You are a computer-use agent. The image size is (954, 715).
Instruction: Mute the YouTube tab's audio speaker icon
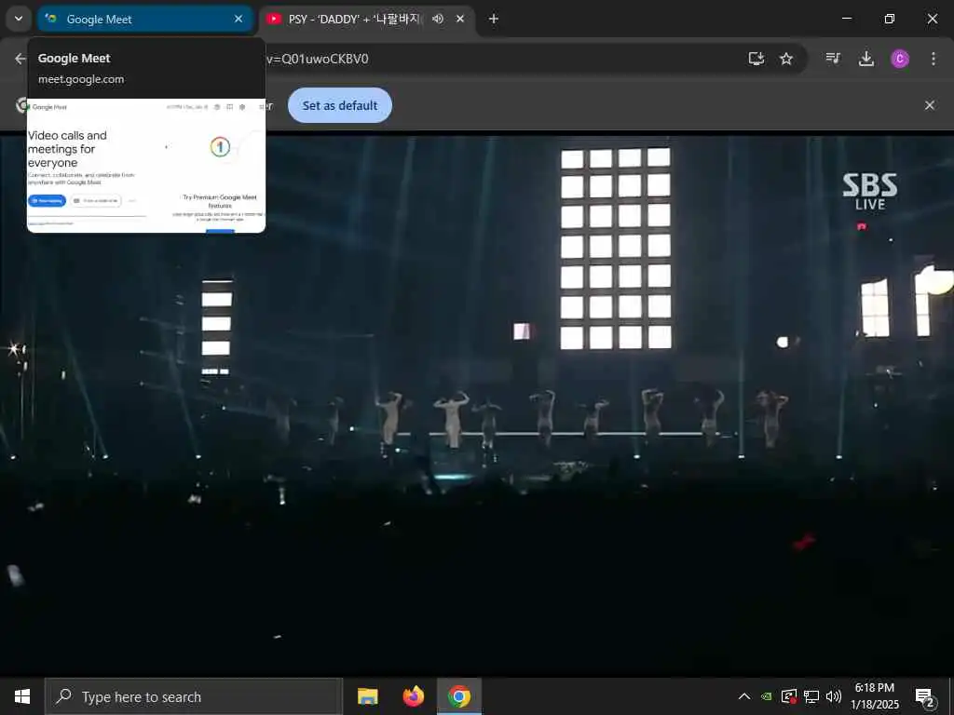coord(438,19)
